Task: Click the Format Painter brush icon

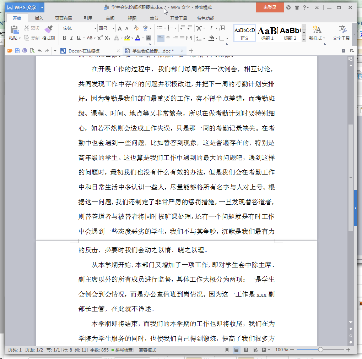Action: (x=48, y=29)
